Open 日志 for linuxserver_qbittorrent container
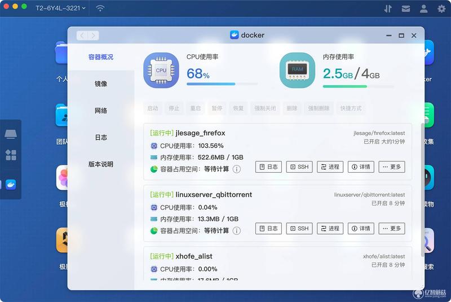The image size is (451, 302). point(269,228)
